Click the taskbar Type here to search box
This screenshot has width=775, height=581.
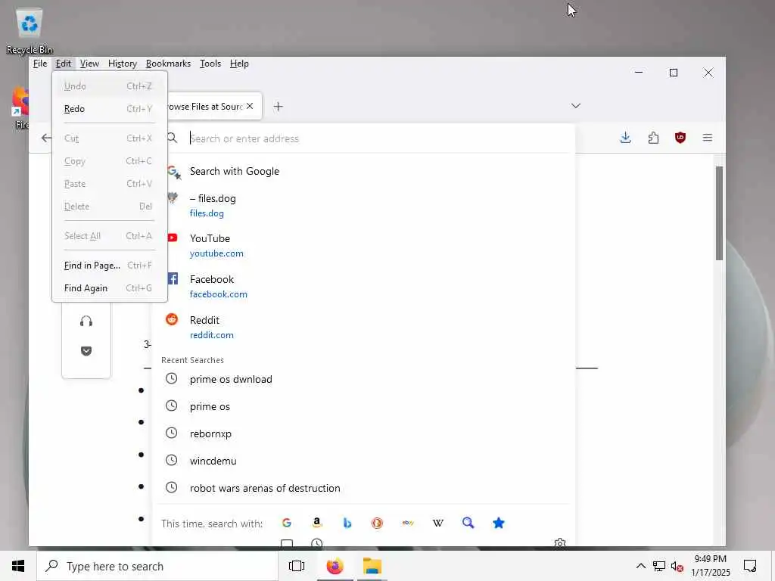(157, 566)
